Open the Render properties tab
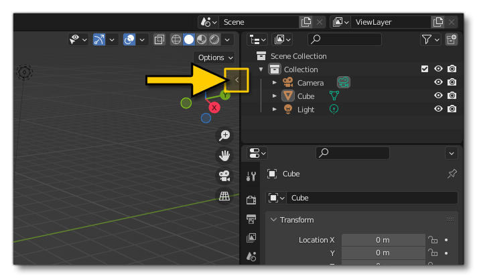477x278 pixels. click(x=251, y=200)
